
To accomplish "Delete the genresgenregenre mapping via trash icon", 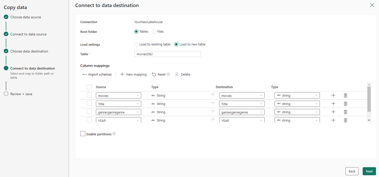I will [346, 112].
